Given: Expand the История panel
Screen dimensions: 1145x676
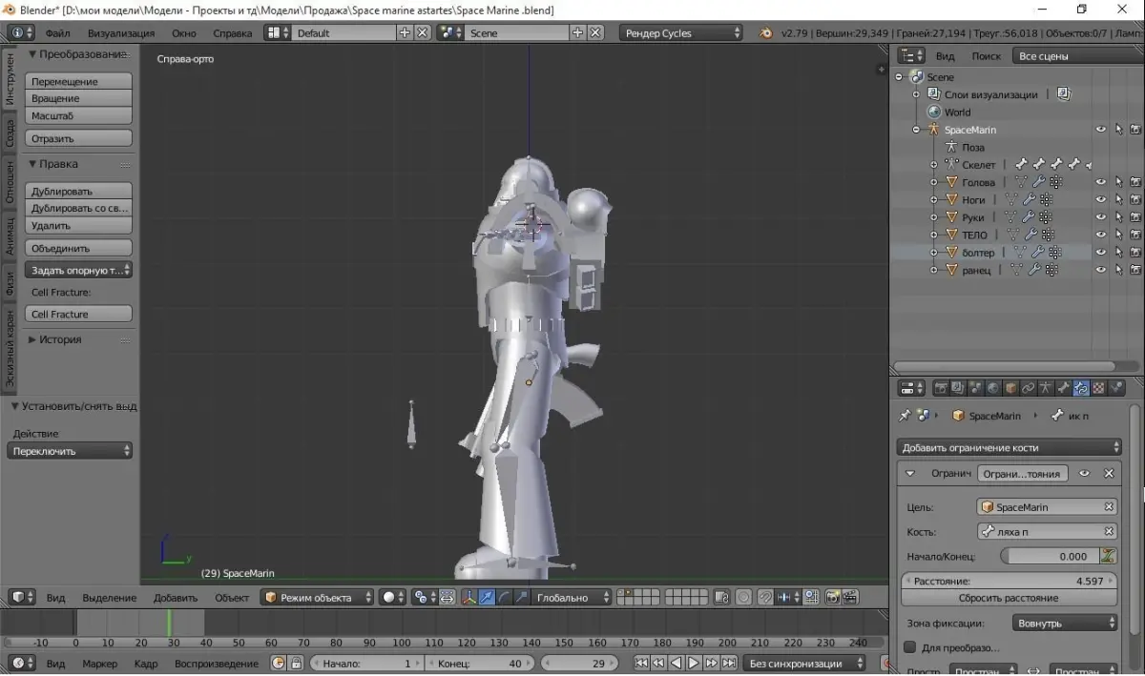Looking at the screenshot, I should (32, 339).
